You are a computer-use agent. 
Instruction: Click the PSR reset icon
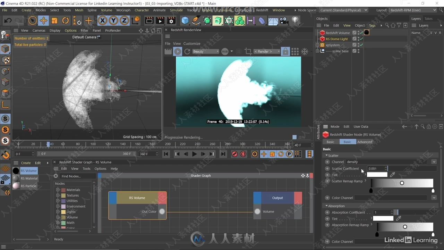77,20
